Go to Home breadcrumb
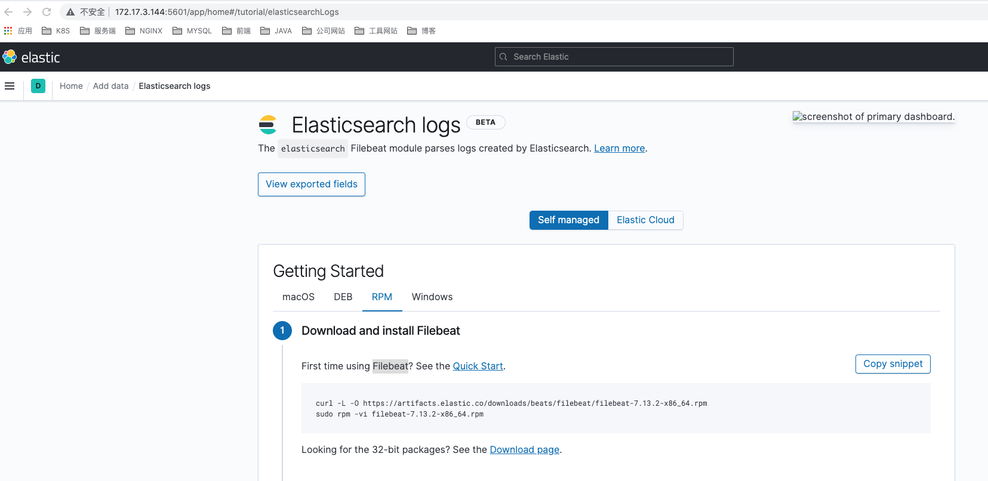The image size is (988, 481). pyautogui.click(x=71, y=86)
